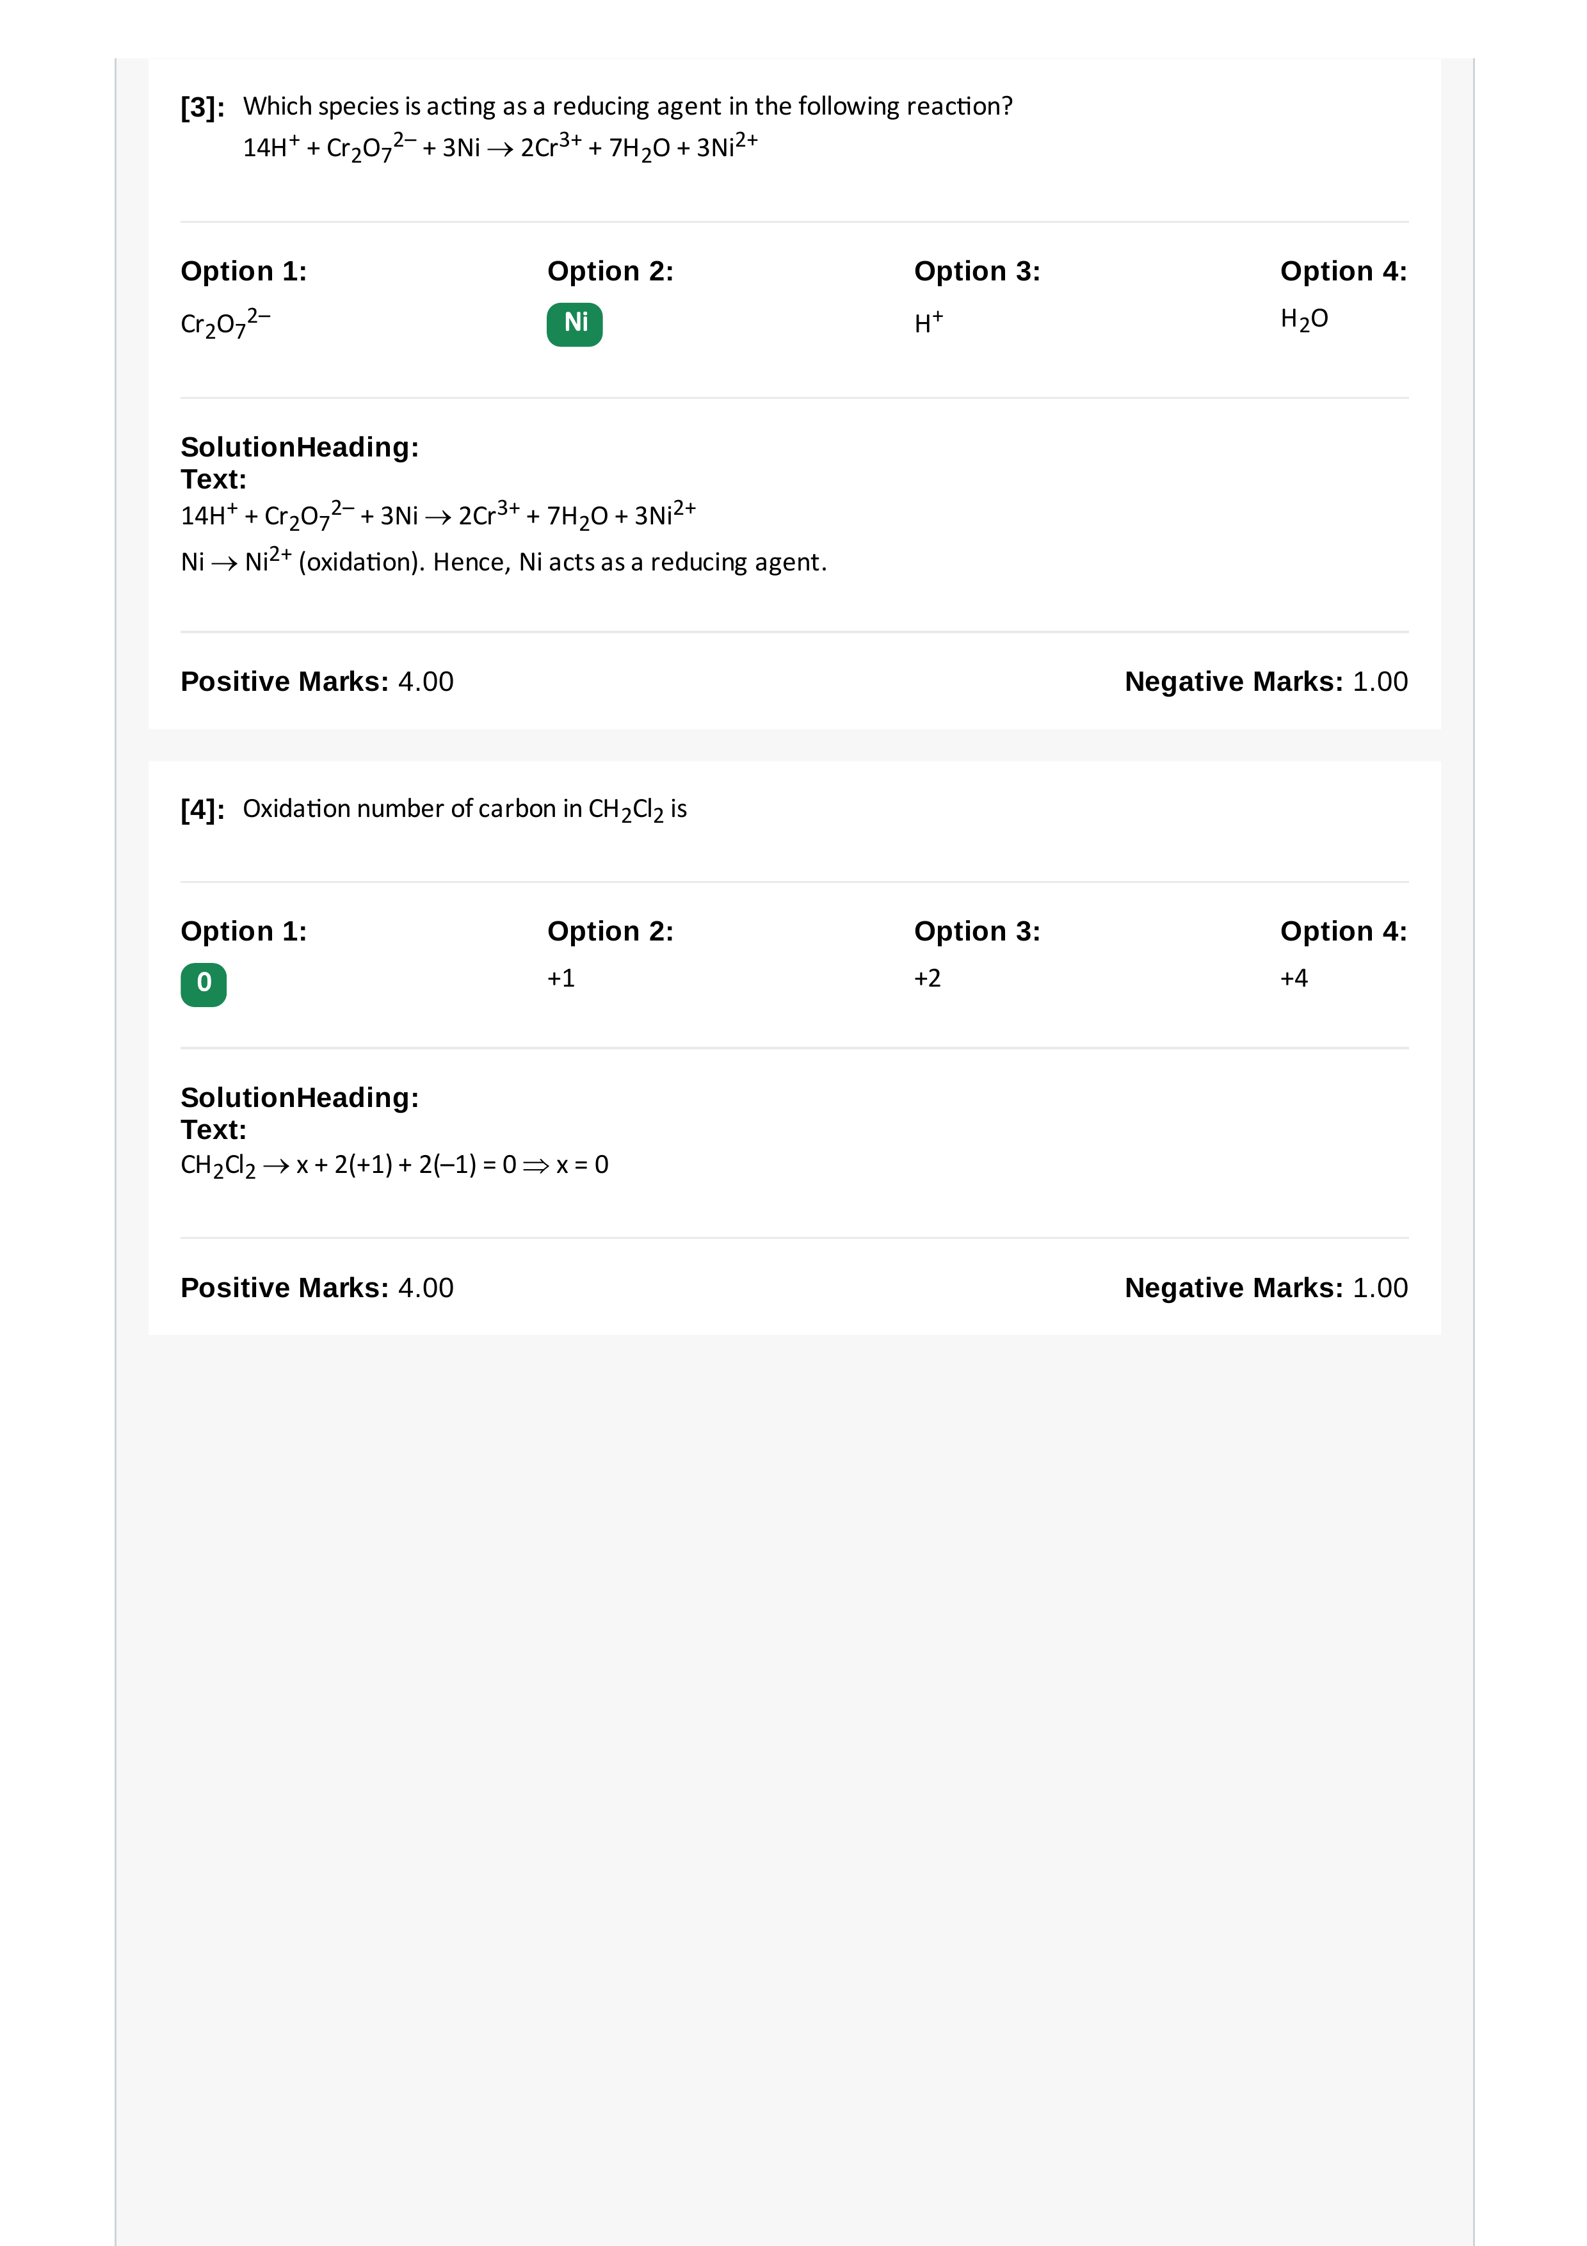Click the CH2Cl2 solution equation
1587x2246 pixels.
pos(394,1165)
